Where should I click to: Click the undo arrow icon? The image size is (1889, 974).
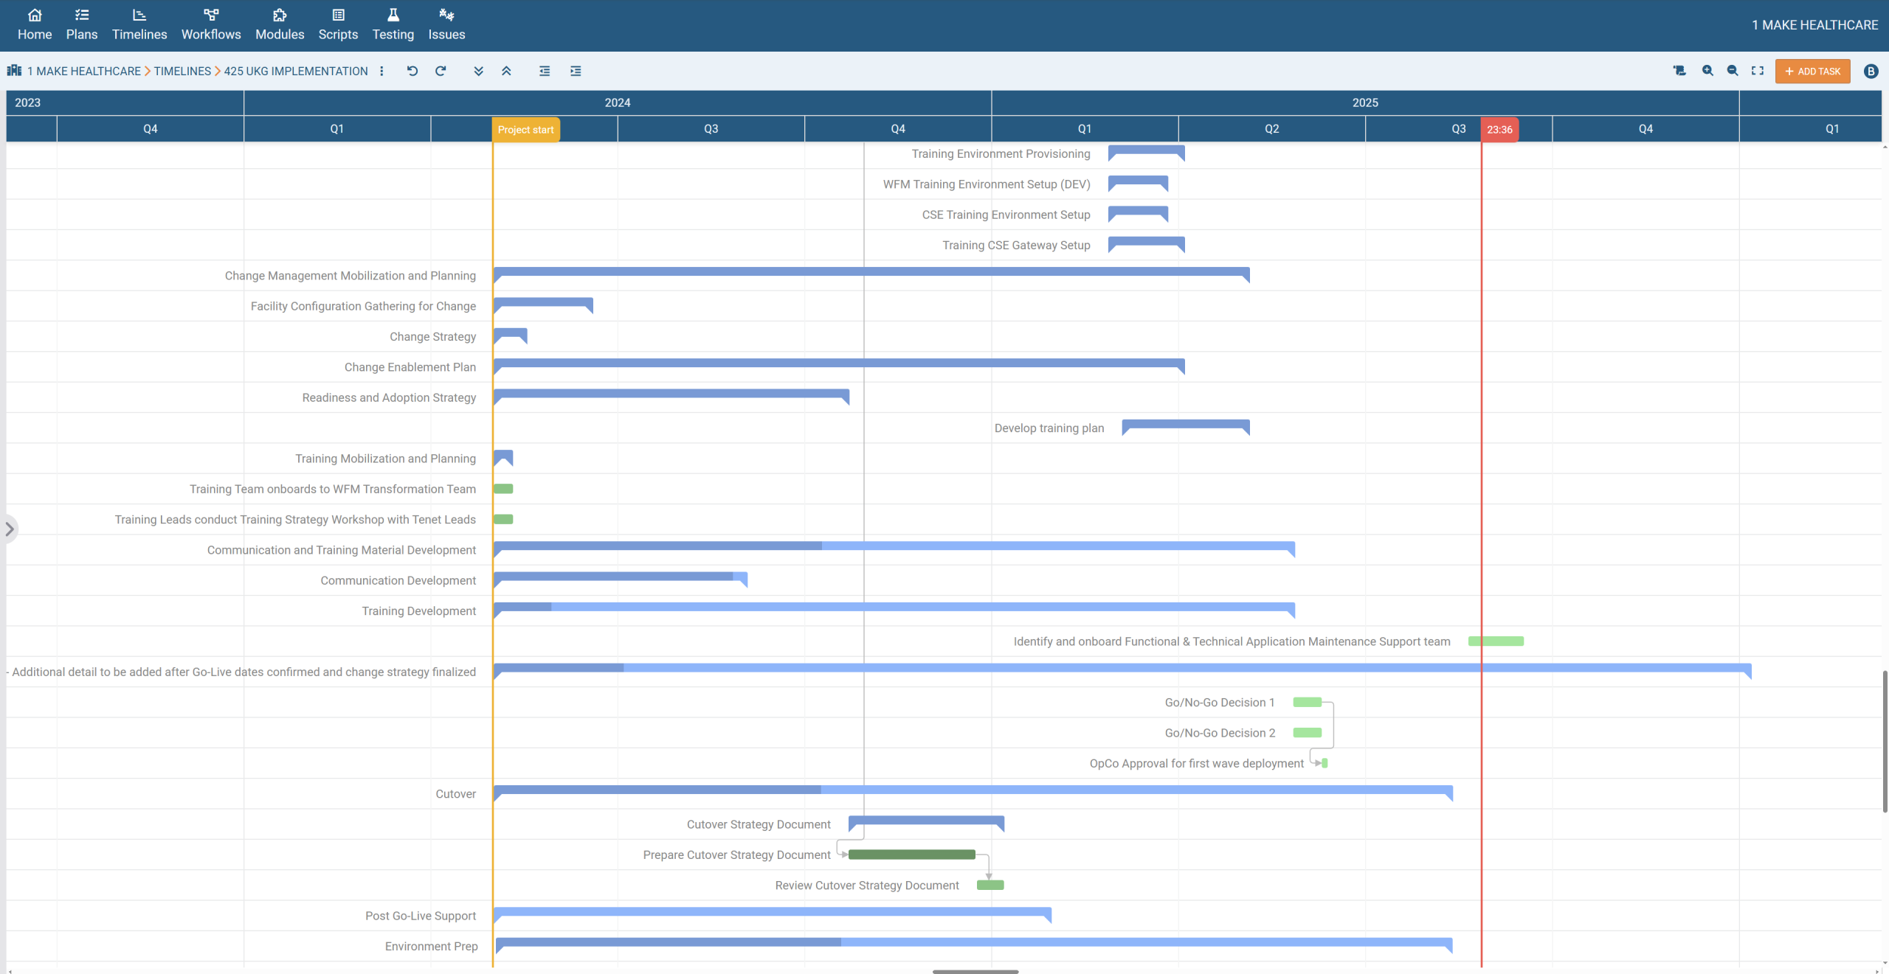[x=412, y=71]
